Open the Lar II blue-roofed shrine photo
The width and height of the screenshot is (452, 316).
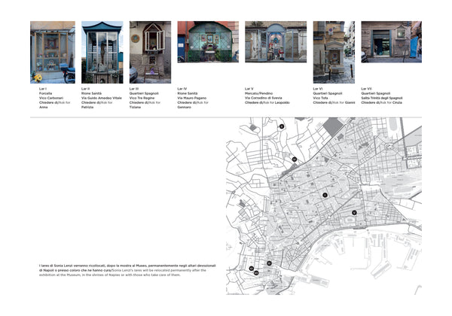point(102,51)
